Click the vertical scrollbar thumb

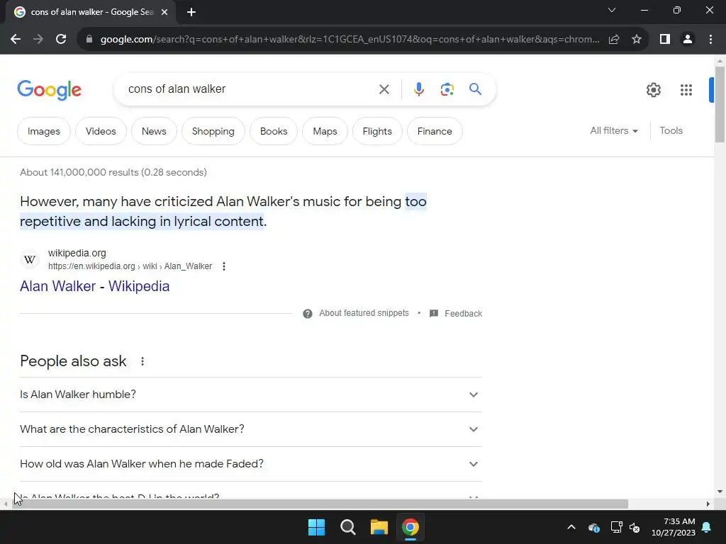720,104
